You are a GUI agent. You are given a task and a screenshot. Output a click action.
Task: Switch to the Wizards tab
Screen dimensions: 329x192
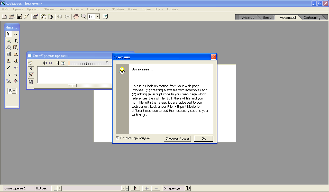248,17
